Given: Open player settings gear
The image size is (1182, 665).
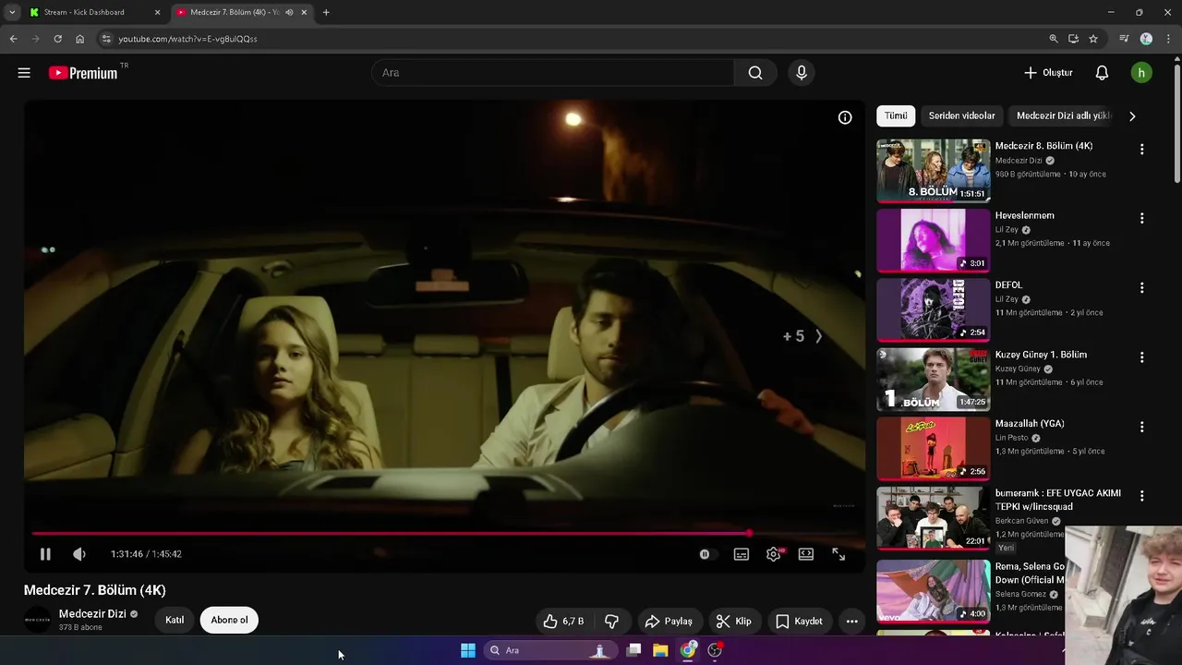Looking at the screenshot, I should [774, 554].
